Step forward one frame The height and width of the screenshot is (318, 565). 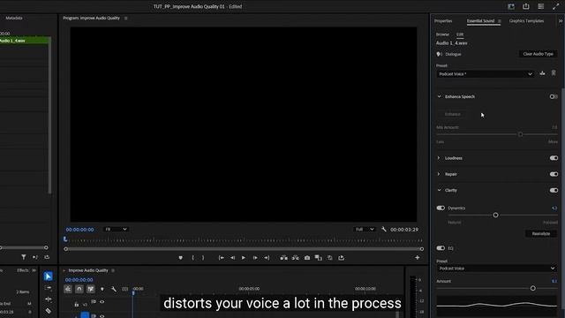click(255, 258)
